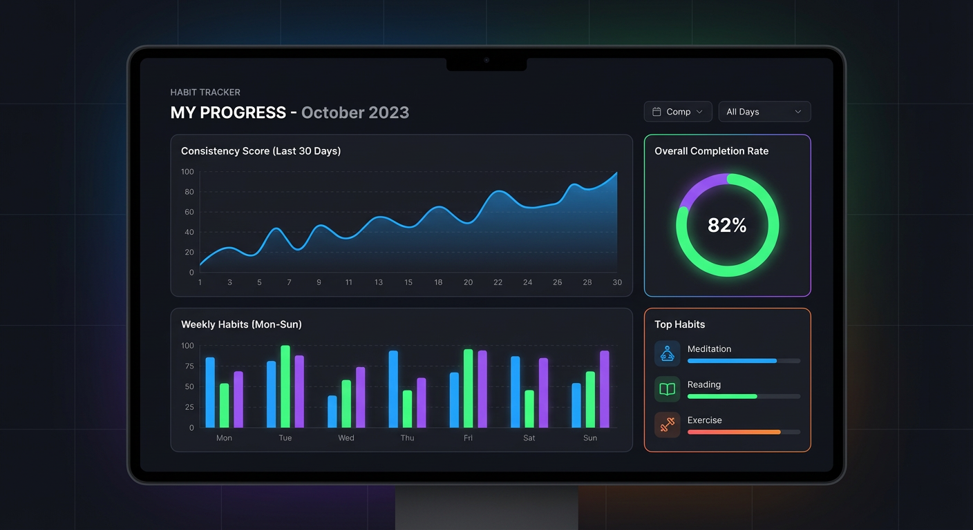Click the Meditation progress bar
Screen dimensions: 973x530
click(x=744, y=361)
